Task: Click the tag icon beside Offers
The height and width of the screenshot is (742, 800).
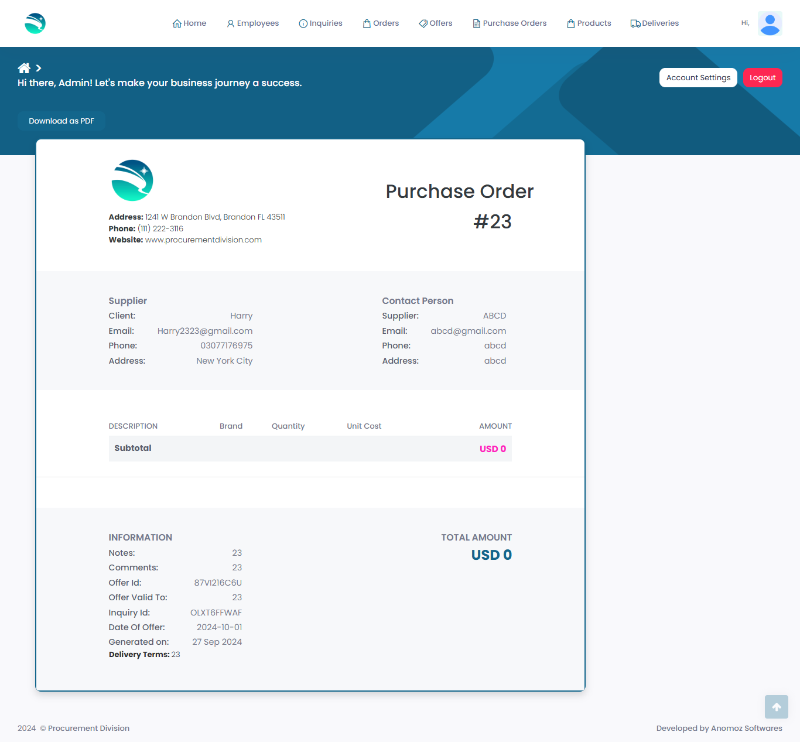Action: 423,23
